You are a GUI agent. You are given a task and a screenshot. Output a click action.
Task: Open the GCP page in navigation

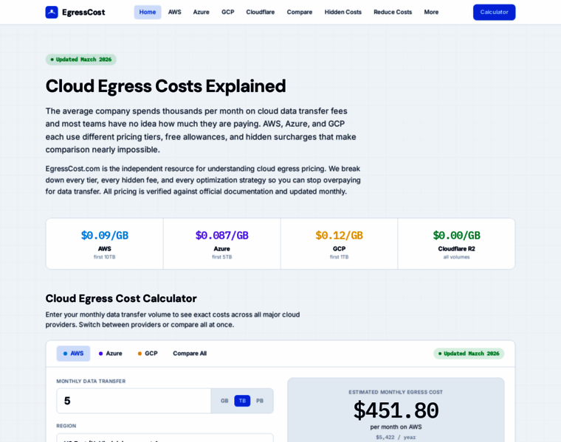pyautogui.click(x=227, y=12)
